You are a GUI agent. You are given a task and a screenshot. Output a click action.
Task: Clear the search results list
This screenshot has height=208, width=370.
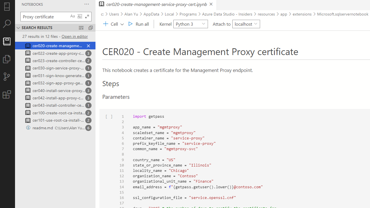pyautogui.click(x=81, y=28)
